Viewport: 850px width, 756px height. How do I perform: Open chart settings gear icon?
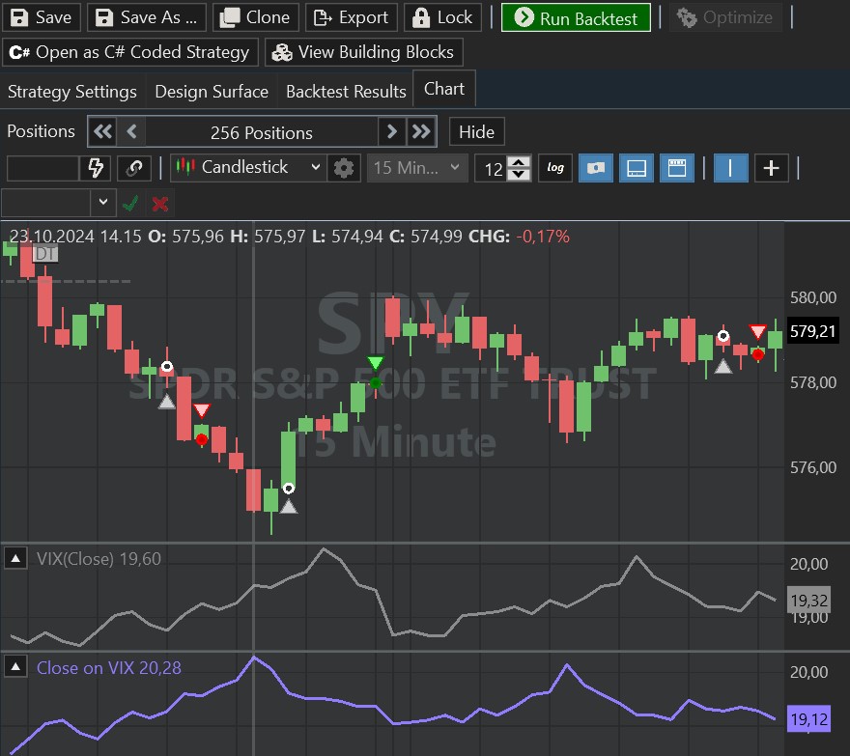[x=343, y=168]
